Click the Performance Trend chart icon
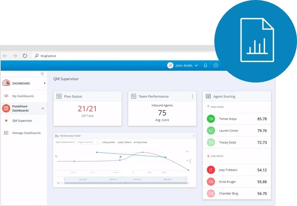297x206 pixels. (56, 136)
